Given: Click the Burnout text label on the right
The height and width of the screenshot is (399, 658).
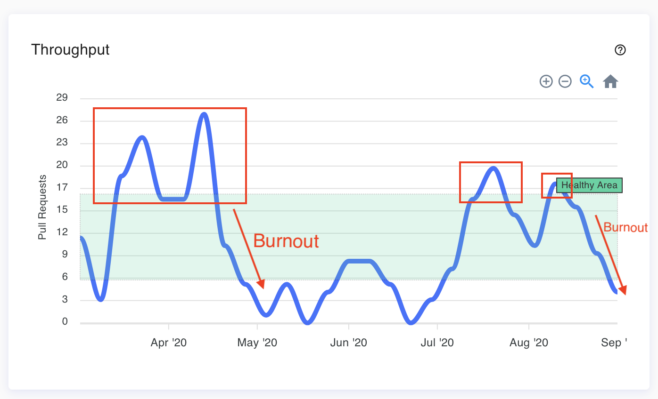Looking at the screenshot, I should [626, 227].
